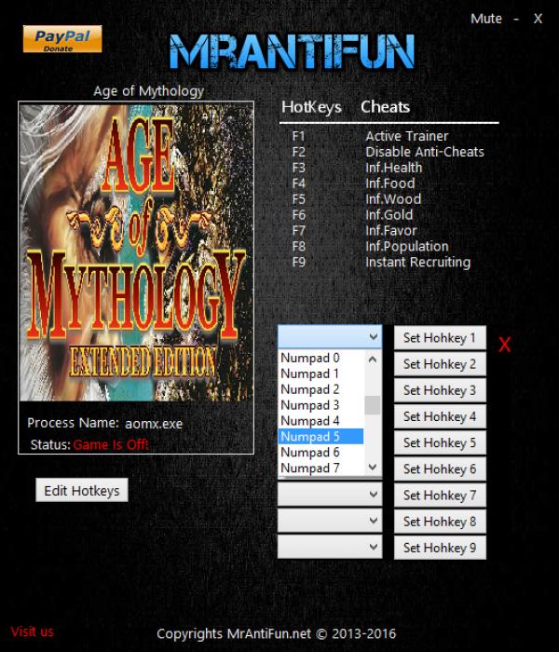Image resolution: width=559 pixels, height=652 pixels.
Task: Click the Inf.Favor cheat label
Action: point(391,231)
